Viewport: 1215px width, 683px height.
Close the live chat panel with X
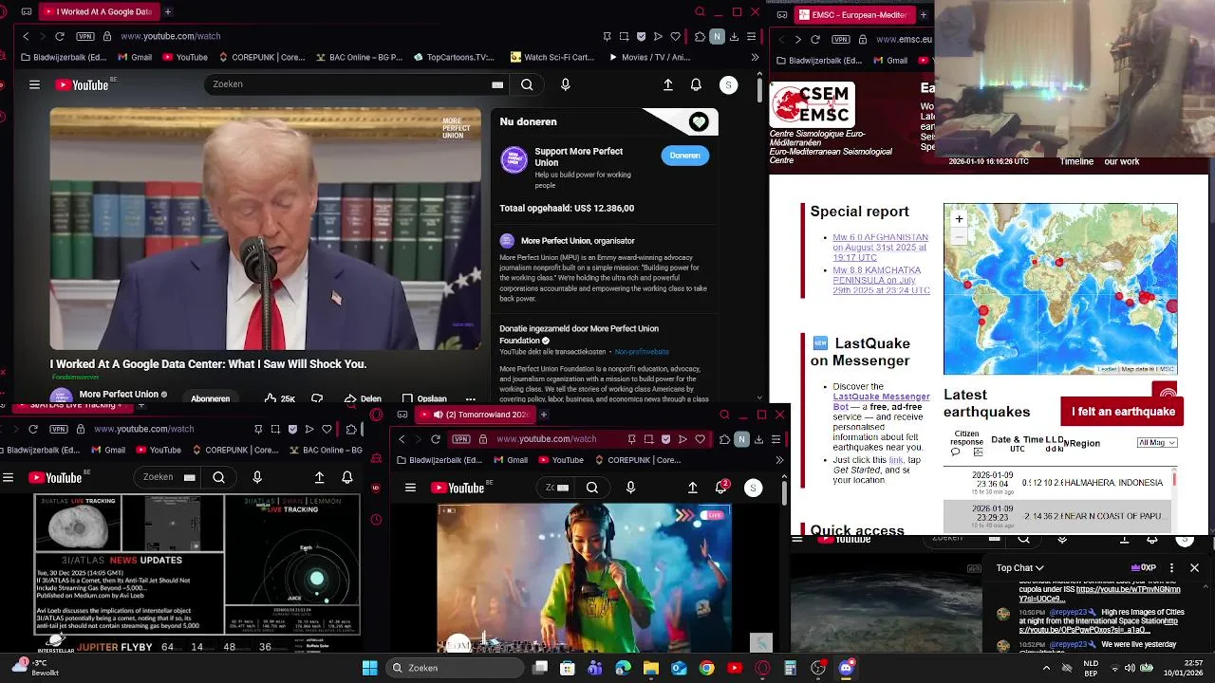[1194, 568]
